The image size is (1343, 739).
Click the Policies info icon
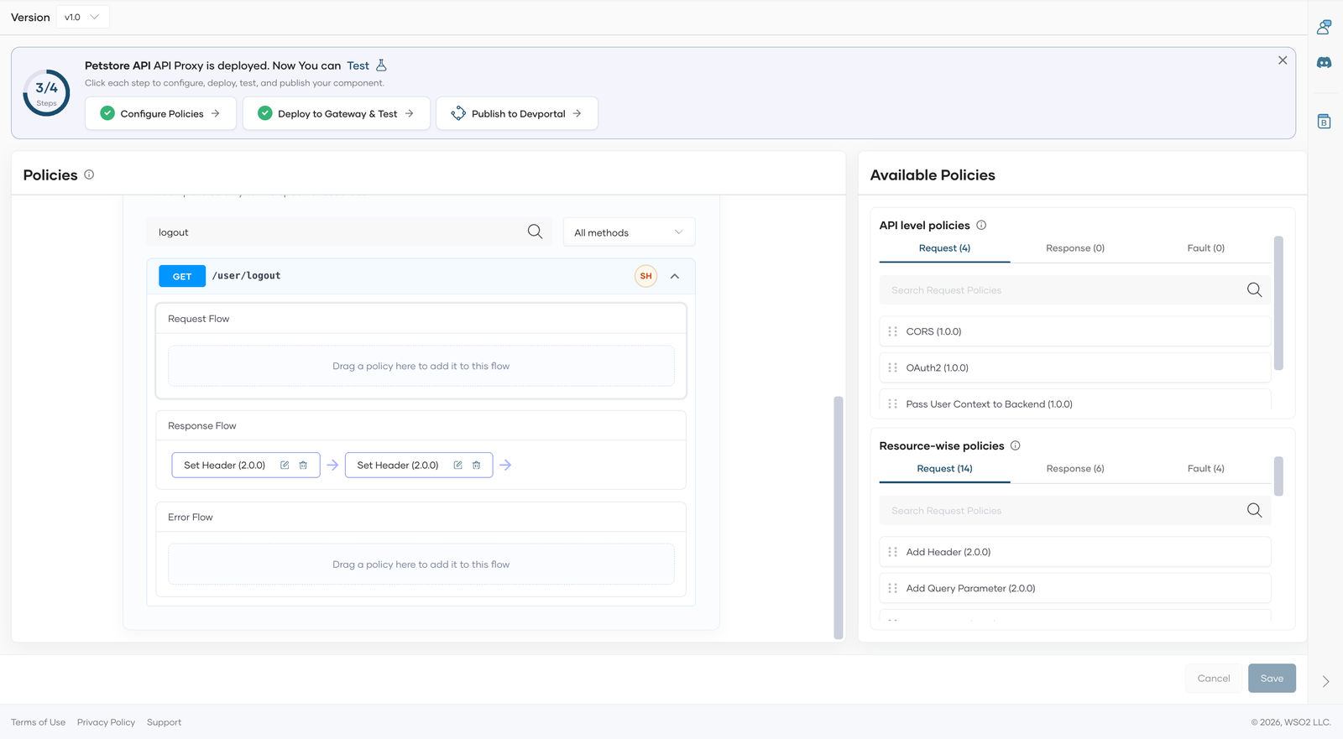click(x=89, y=174)
